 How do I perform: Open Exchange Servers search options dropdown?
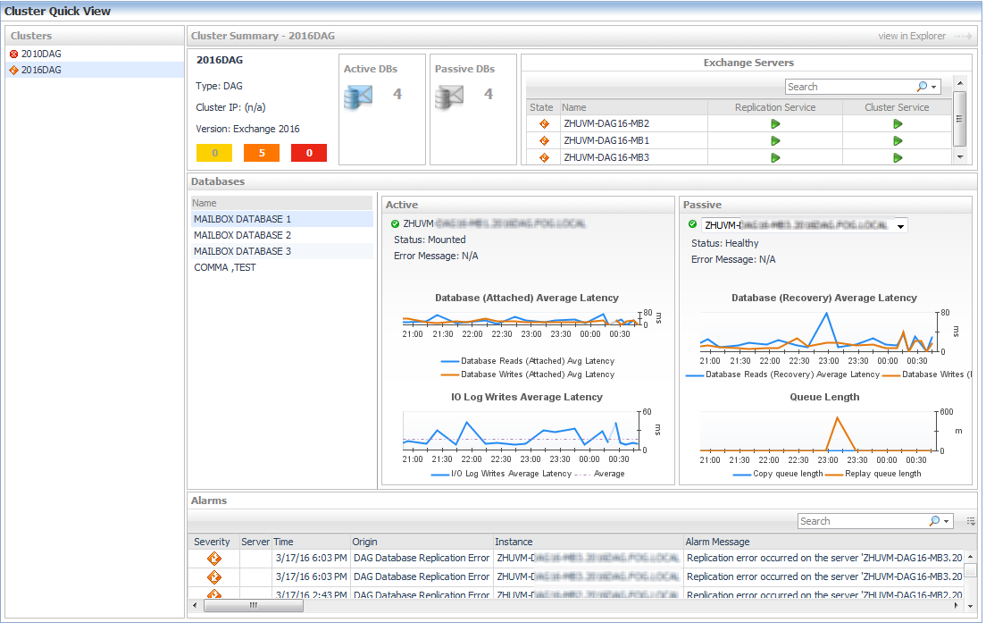[934, 88]
